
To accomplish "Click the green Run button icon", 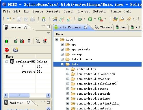I will [x=90, y=19].
